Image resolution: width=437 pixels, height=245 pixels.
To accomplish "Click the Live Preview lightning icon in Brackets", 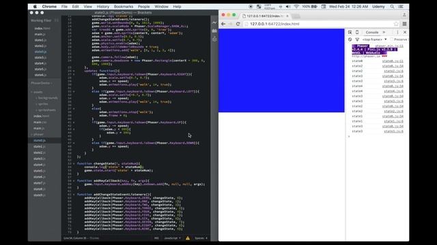I will click(x=214, y=22).
